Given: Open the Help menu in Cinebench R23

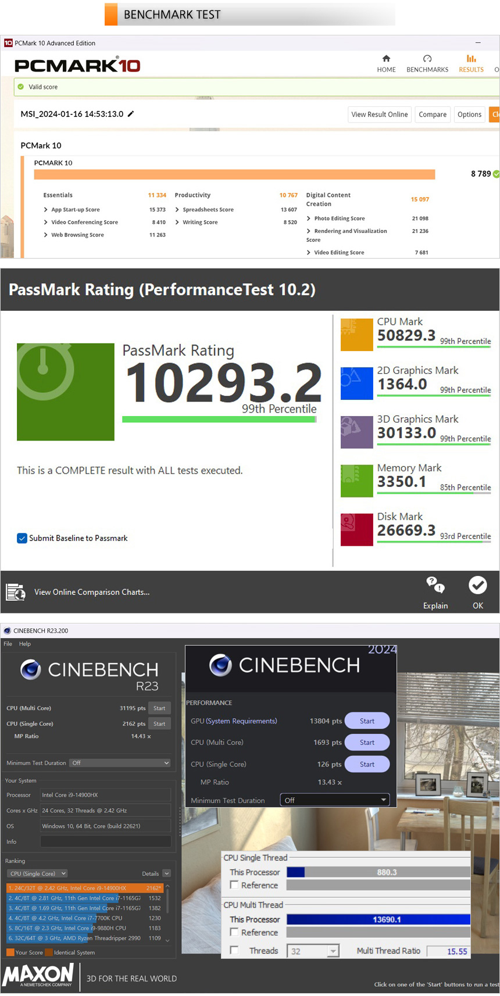Looking at the screenshot, I should (24, 644).
